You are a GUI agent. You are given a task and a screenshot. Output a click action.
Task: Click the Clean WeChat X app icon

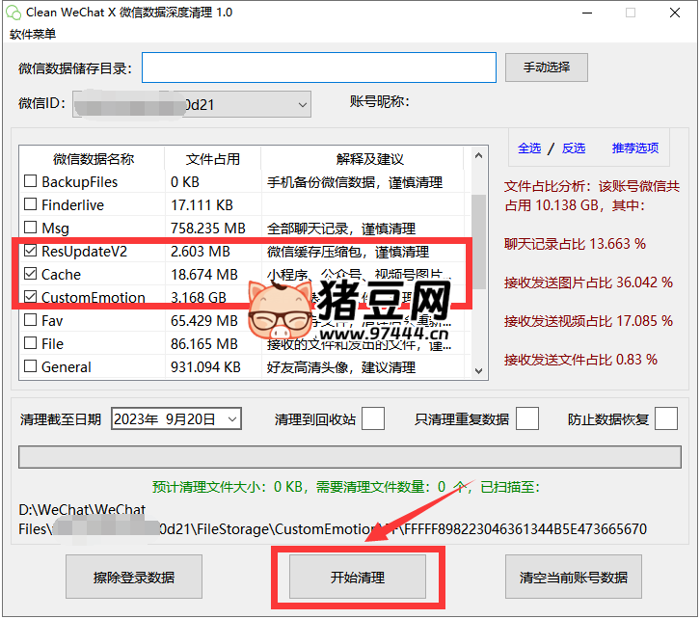pyautogui.click(x=13, y=13)
